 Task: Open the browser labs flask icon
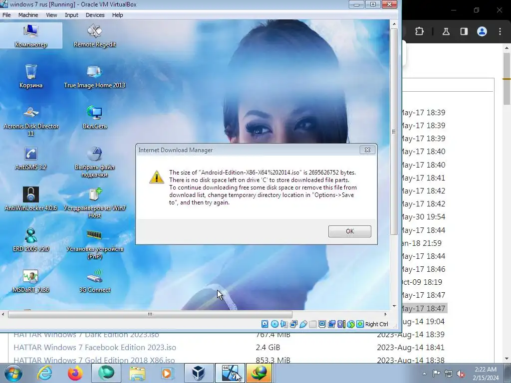coord(446,31)
